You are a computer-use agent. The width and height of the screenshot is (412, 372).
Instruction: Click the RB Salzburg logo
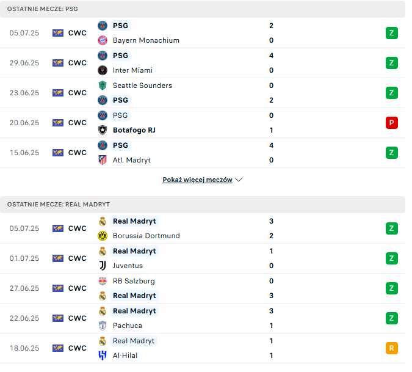tap(103, 281)
